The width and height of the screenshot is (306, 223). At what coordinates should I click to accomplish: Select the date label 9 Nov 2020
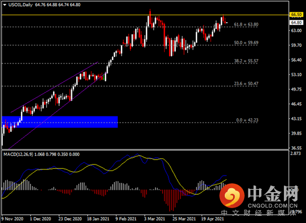(12, 219)
